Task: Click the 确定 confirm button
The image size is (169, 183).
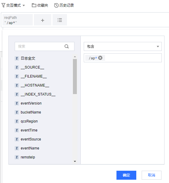Action: tap(126, 175)
